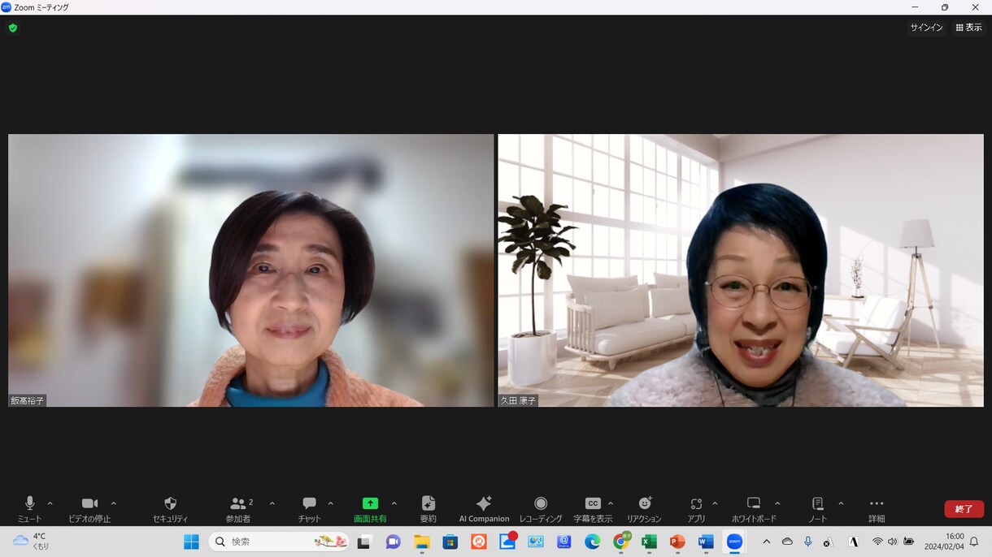Open the Whiteboard (ホワイトボード)
This screenshot has width=992, height=557.
coord(754,509)
